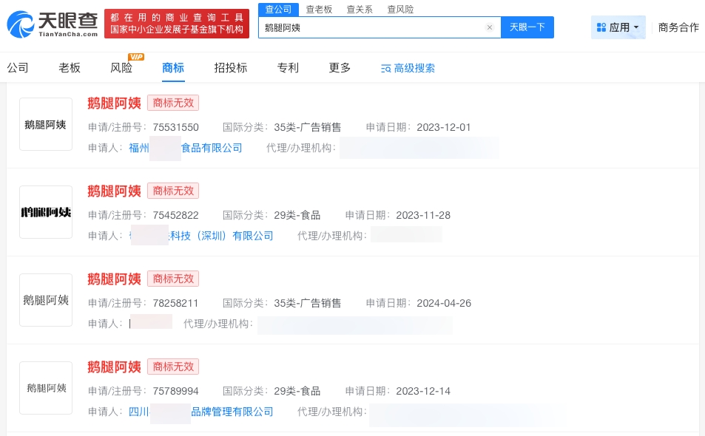Click 29类-食品 in entry 75789994

click(297, 392)
